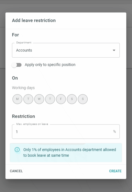Select Monday in working days
132x192 pixels.
coord(17,99)
